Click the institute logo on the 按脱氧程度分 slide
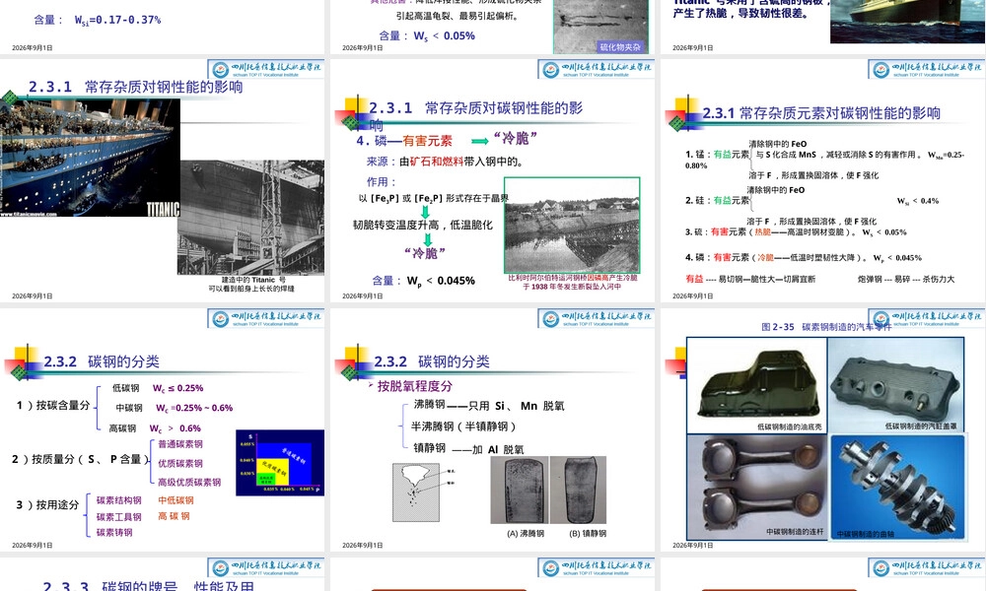The image size is (986, 591). 597,318
